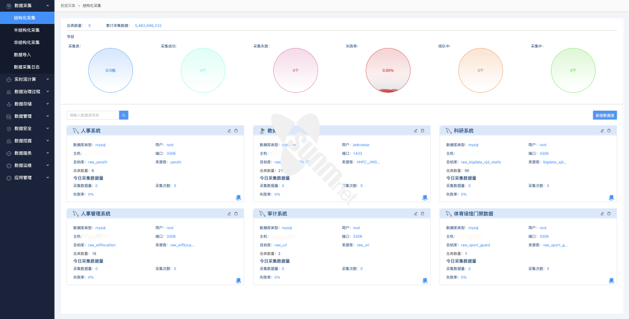Edit the 人事管理系统 data source
This screenshot has height=319, width=629.
(x=230, y=213)
